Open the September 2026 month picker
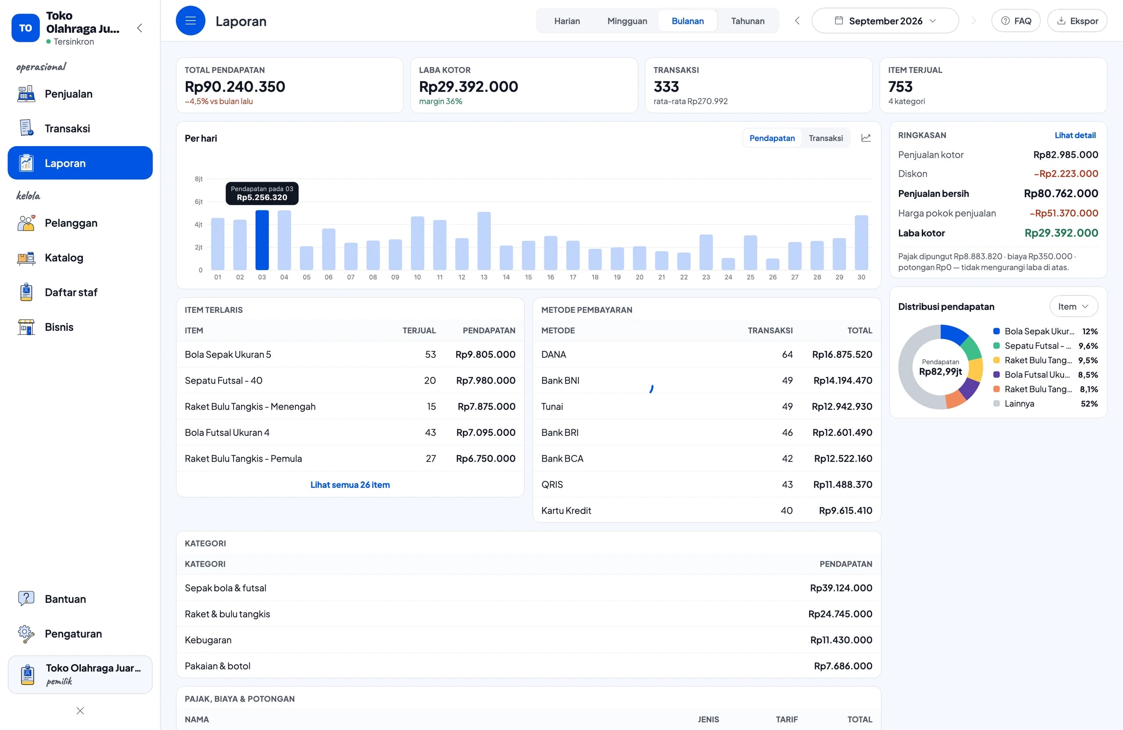The height and width of the screenshot is (730, 1123). pyautogui.click(x=885, y=21)
